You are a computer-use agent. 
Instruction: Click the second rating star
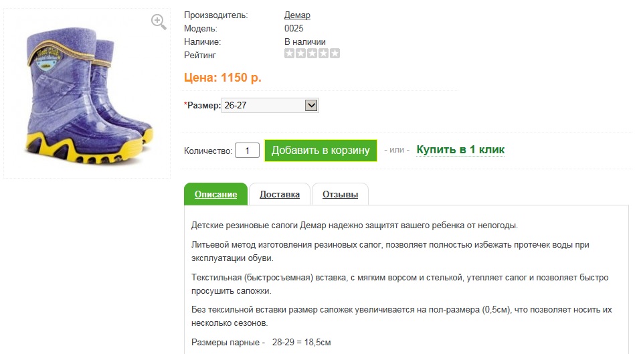point(301,54)
